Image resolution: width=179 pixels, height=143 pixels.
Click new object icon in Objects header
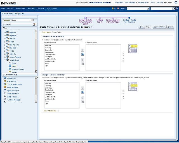click(x=34, y=25)
